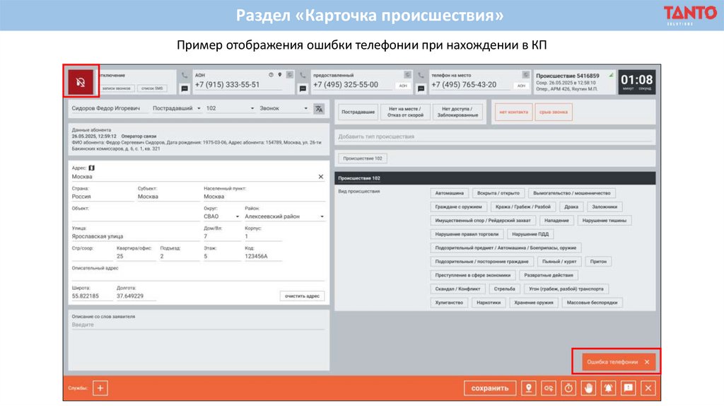Toggle the Заложники incident type
Image resolution: width=724 pixels, height=406 pixels.
(605, 207)
